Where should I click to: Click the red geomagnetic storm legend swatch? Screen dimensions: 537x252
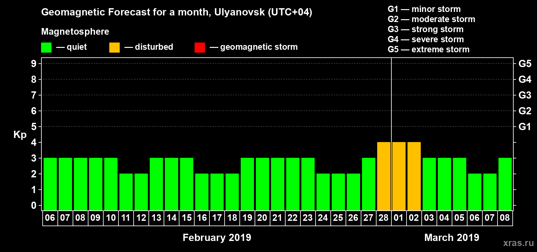[x=200, y=48]
